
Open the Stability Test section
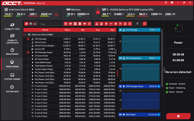(x=12, y=27)
